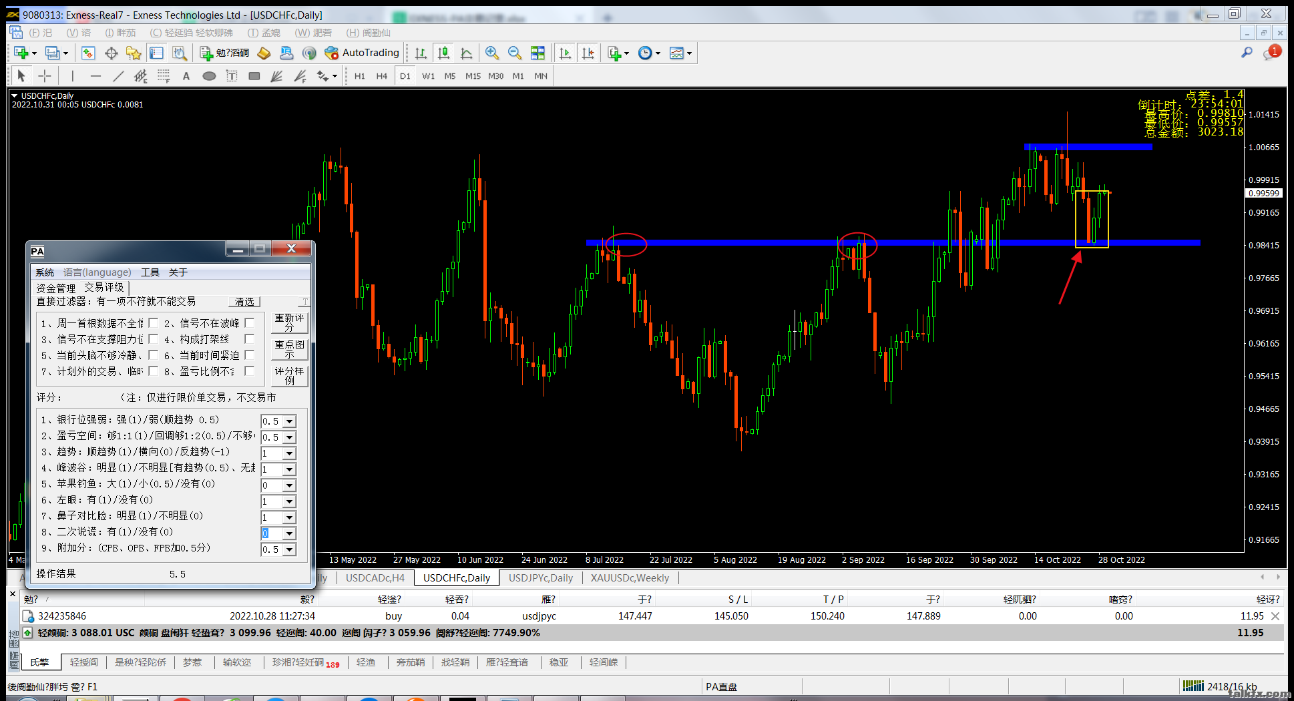Switch timeframe to W1
Viewport: 1294px width, 701px height.
[428, 76]
